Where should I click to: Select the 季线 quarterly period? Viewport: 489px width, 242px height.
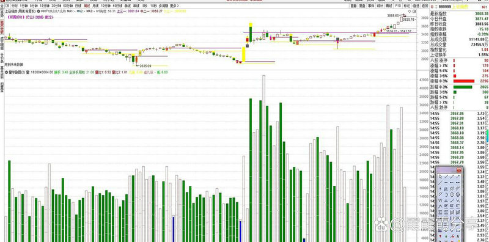pos(128,5)
